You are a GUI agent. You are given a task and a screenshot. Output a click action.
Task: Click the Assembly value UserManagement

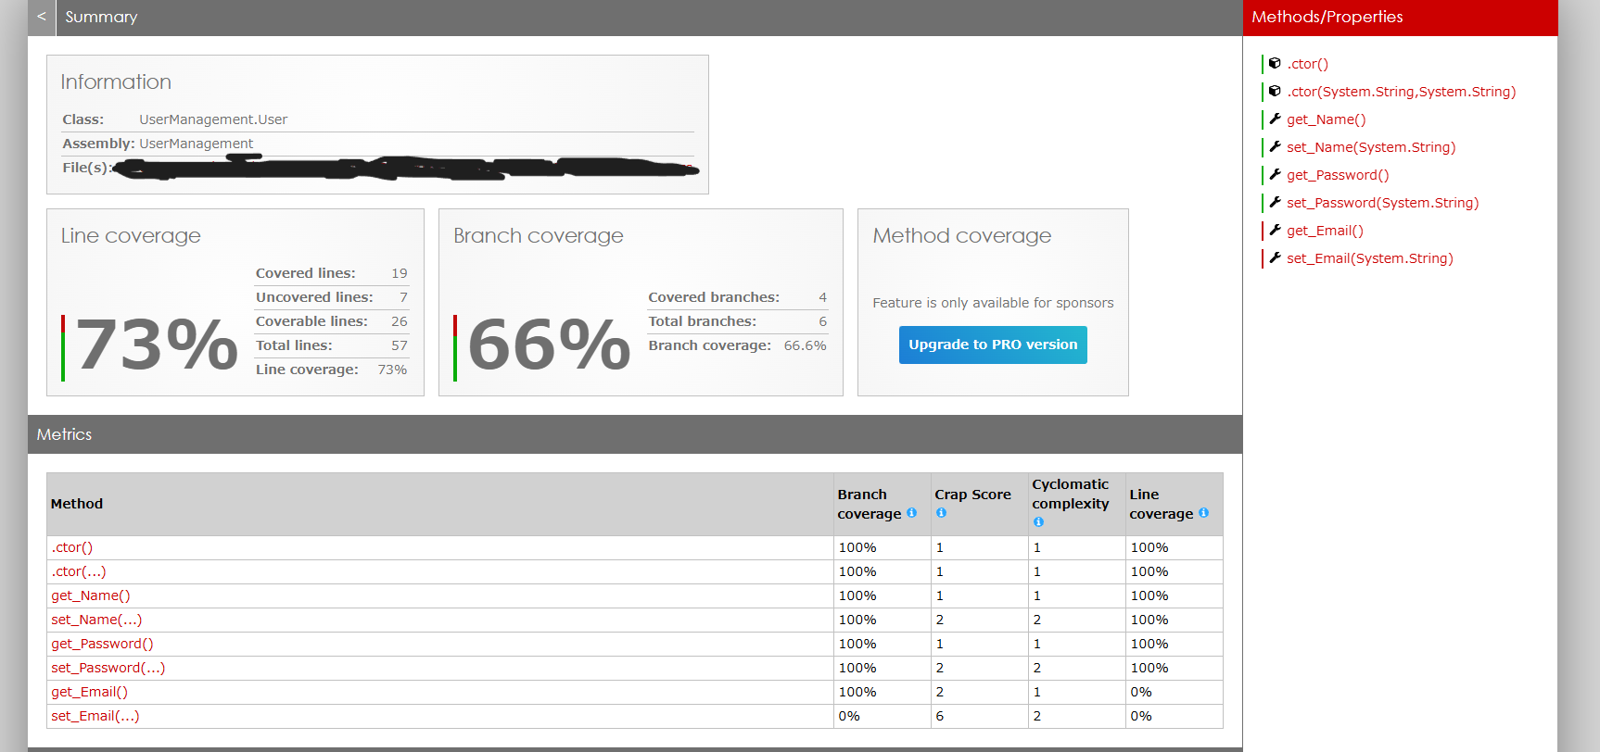pos(196,144)
